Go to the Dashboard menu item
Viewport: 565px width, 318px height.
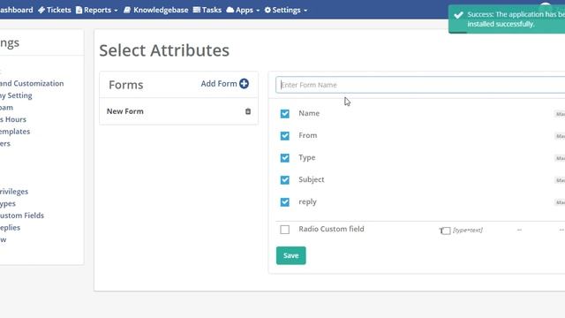(x=16, y=10)
